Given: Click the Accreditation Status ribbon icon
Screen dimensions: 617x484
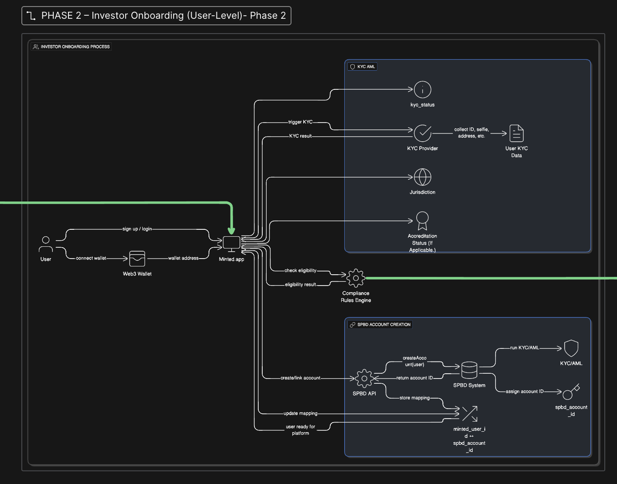Looking at the screenshot, I should (x=422, y=221).
